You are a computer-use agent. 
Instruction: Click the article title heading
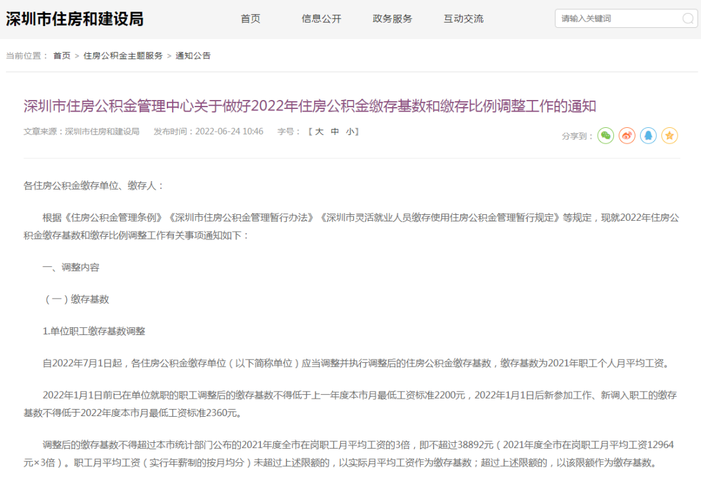coord(310,106)
